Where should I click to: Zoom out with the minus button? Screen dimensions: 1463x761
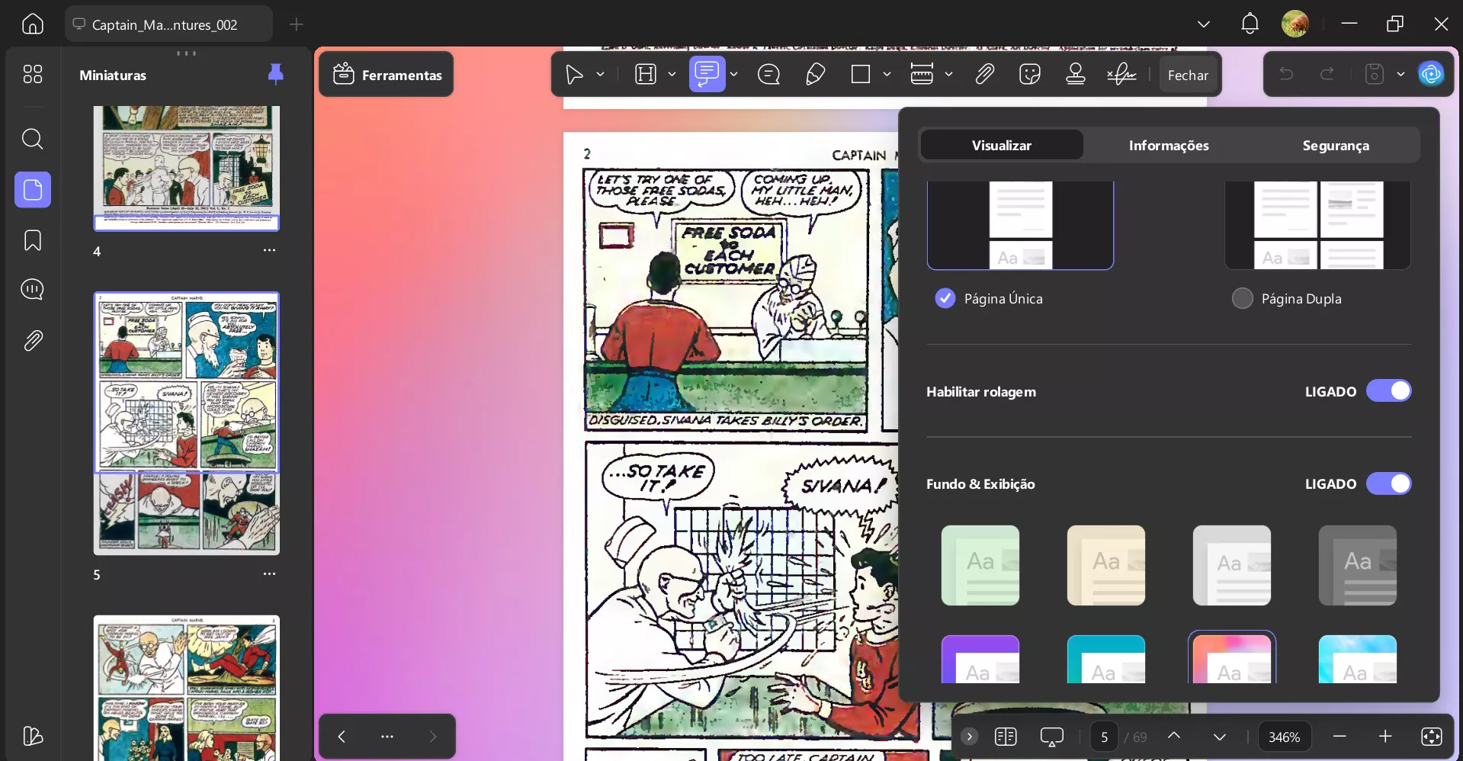pos(1339,736)
